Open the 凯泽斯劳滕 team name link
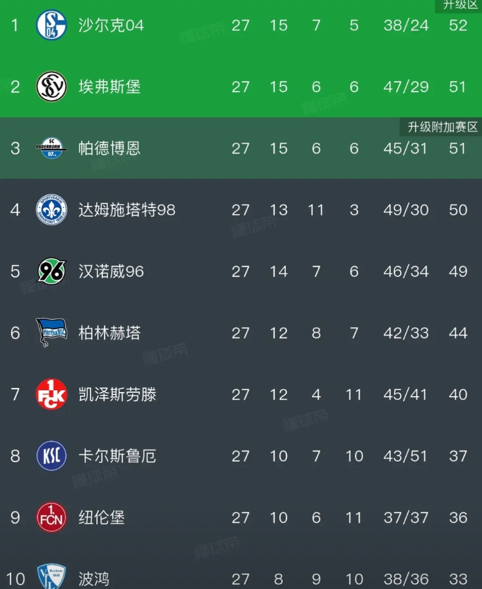 pyautogui.click(x=117, y=394)
